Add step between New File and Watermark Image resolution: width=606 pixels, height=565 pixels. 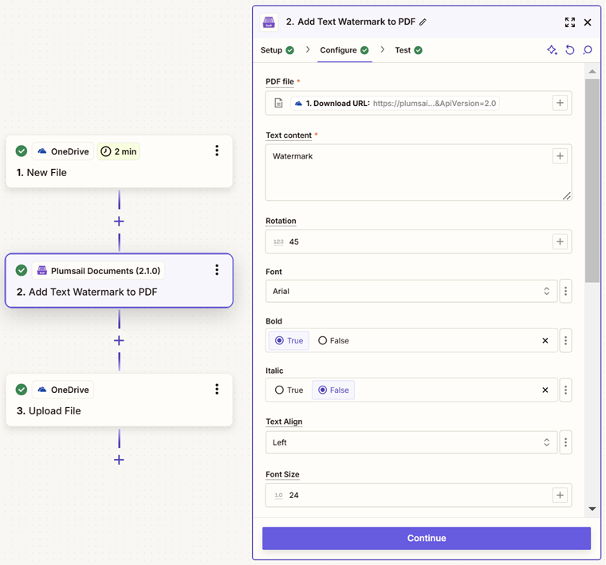coord(119,222)
